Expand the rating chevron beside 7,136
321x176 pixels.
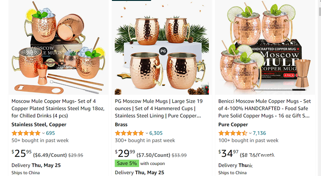(x=250, y=133)
